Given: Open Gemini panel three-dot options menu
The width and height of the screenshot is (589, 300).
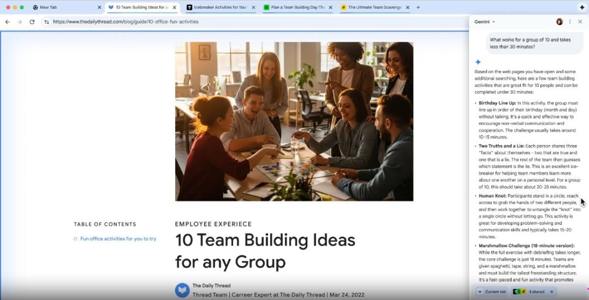Looking at the screenshot, I should click(570, 22).
